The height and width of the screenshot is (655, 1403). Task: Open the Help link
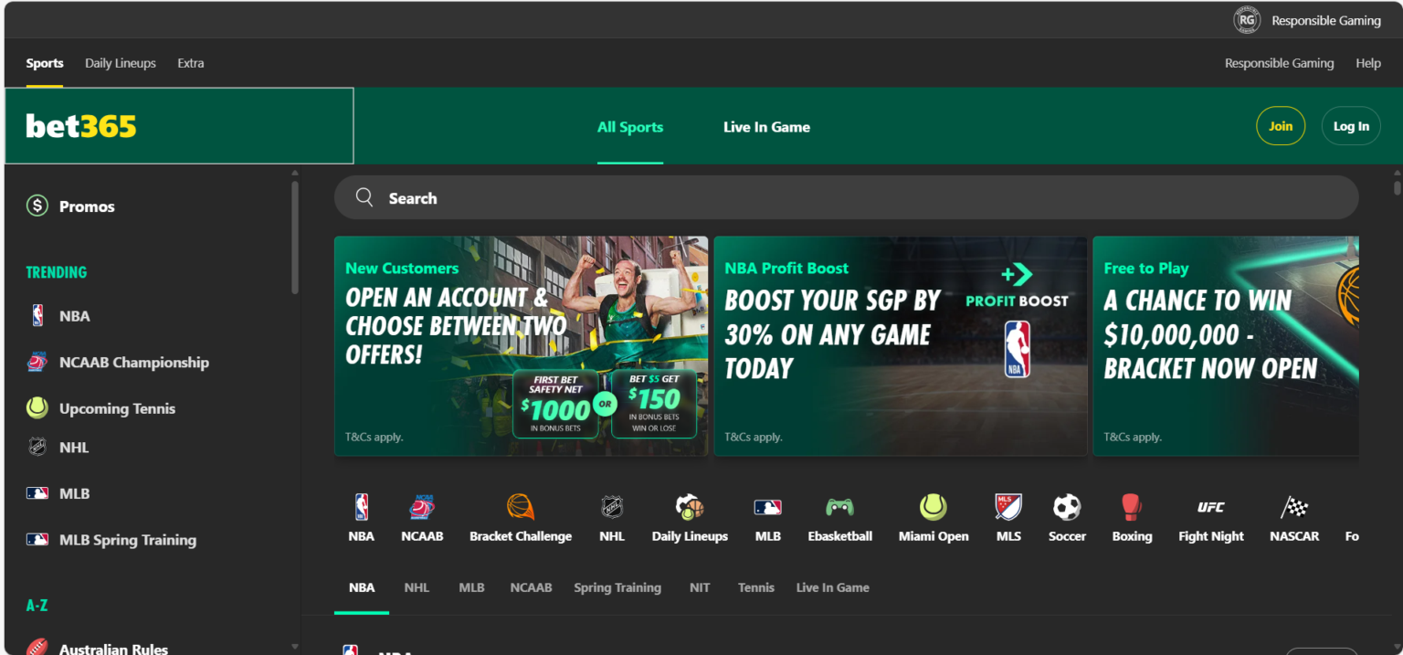[1368, 63]
